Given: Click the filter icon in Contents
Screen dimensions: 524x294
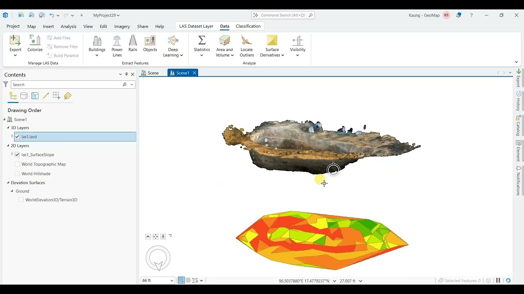Looking at the screenshot, I should click(6, 84).
